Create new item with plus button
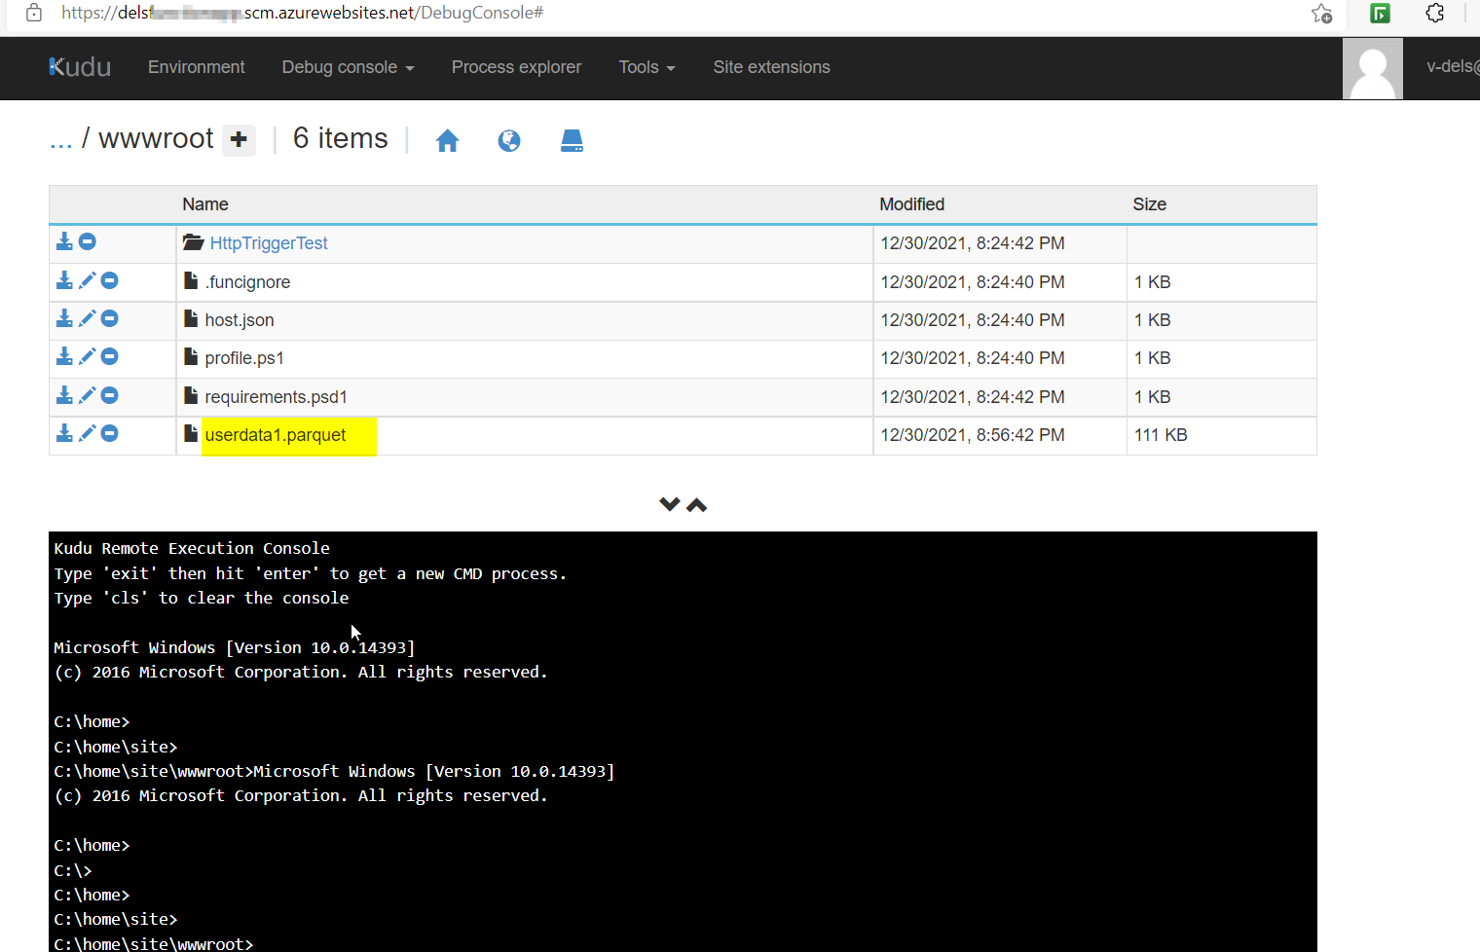The width and height of the screenshot is (1480, 952). point(239,140)
